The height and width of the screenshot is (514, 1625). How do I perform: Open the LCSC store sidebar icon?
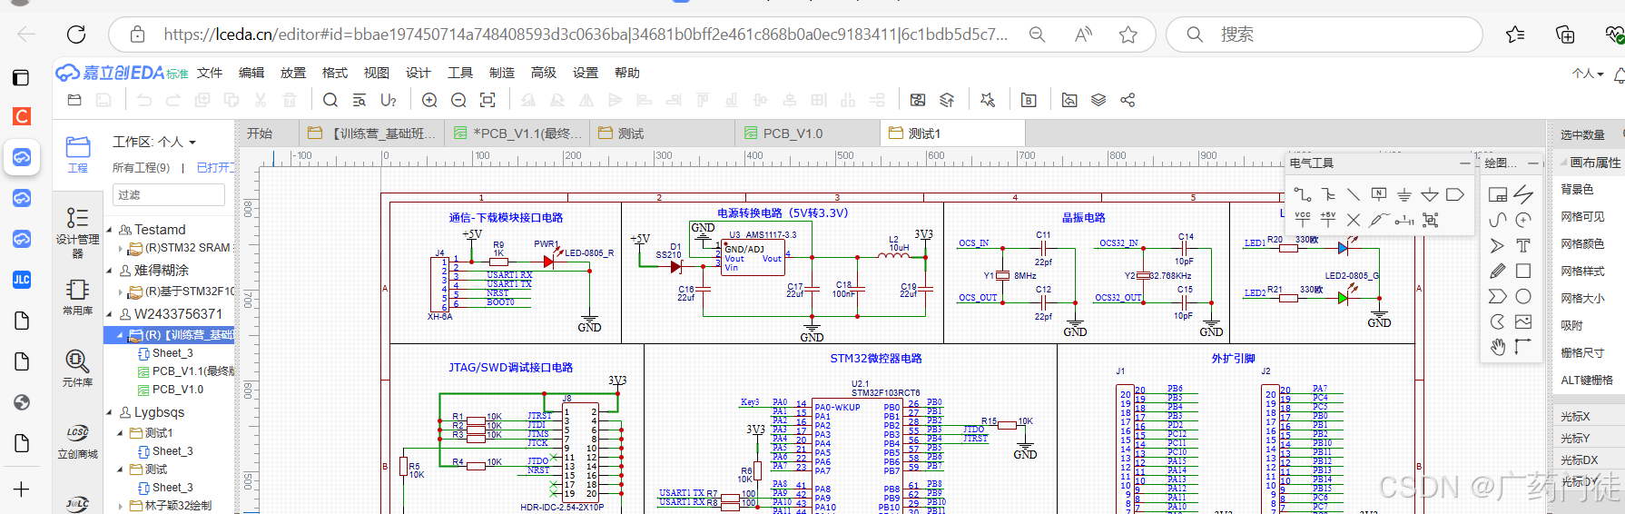[x=78, y=441]
